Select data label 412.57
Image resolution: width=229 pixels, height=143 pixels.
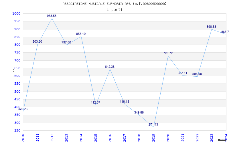click(96, 102)
